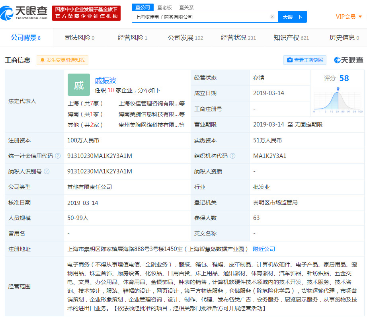367x317 pixels.
Task: Click 上海（共7家）region entry
Action: click(x=85, y=104)
